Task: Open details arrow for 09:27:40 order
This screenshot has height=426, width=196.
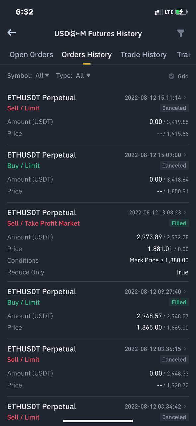Action: pyautogui.click(x=185, y=291)
